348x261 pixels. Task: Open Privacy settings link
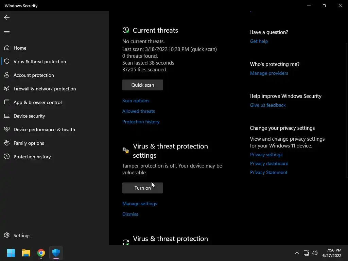point(266,155)
